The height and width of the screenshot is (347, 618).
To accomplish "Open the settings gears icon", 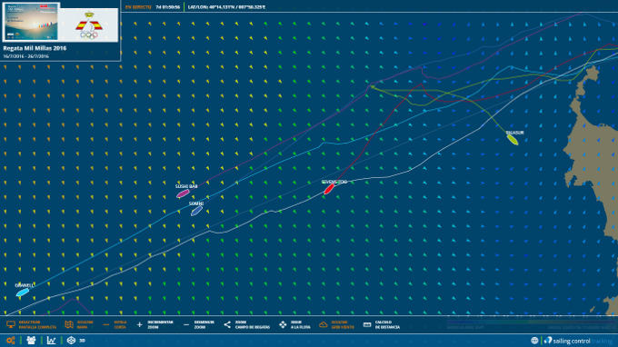I will 11,341.
